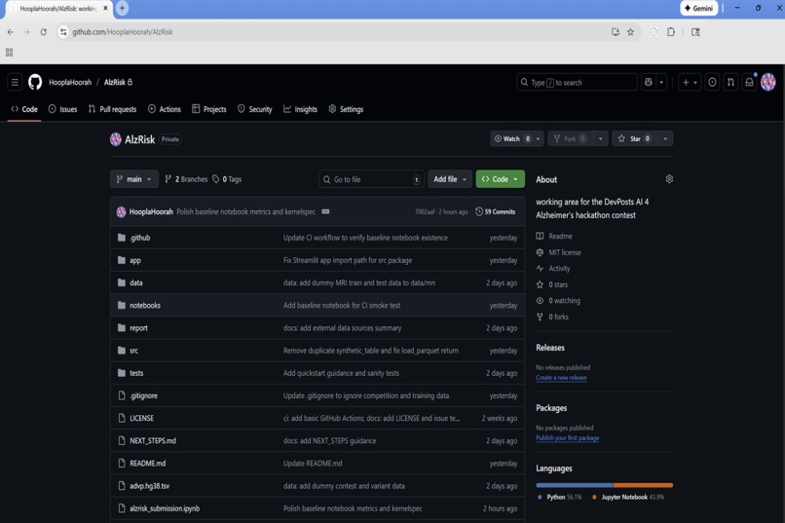Screen dimensions: 785x523
Task: Switch to the Issues tab
Action: point(62,109)
